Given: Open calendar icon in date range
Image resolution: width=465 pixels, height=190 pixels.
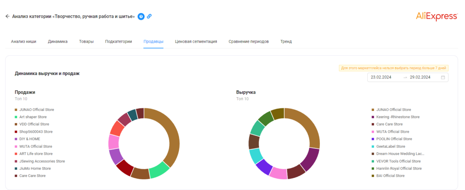Looking at the screenshot, I should [x=443, y=77].
